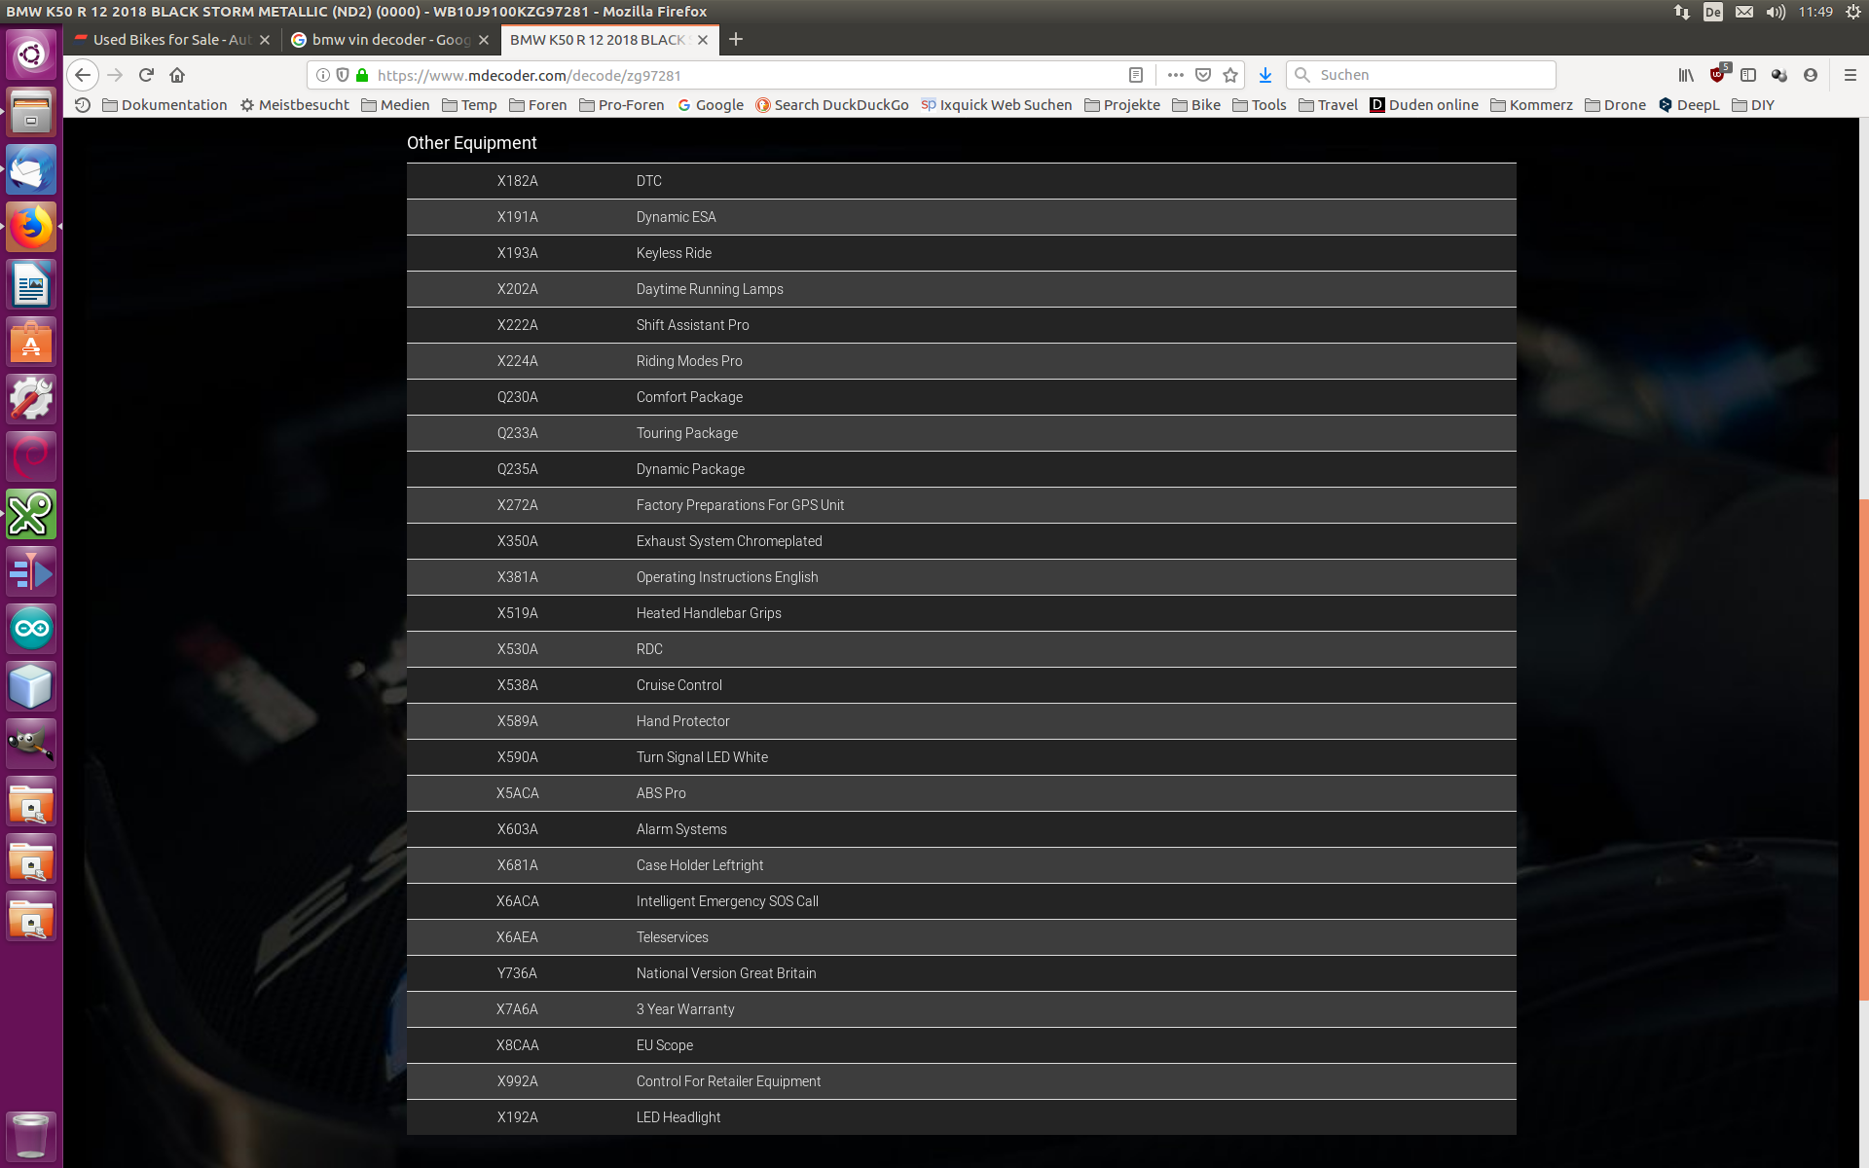Image resolution: width=1869 pixels, height=1168 pixels.
Task: Switch to Used Bikes for Sale tab
Action: (171, 40)
